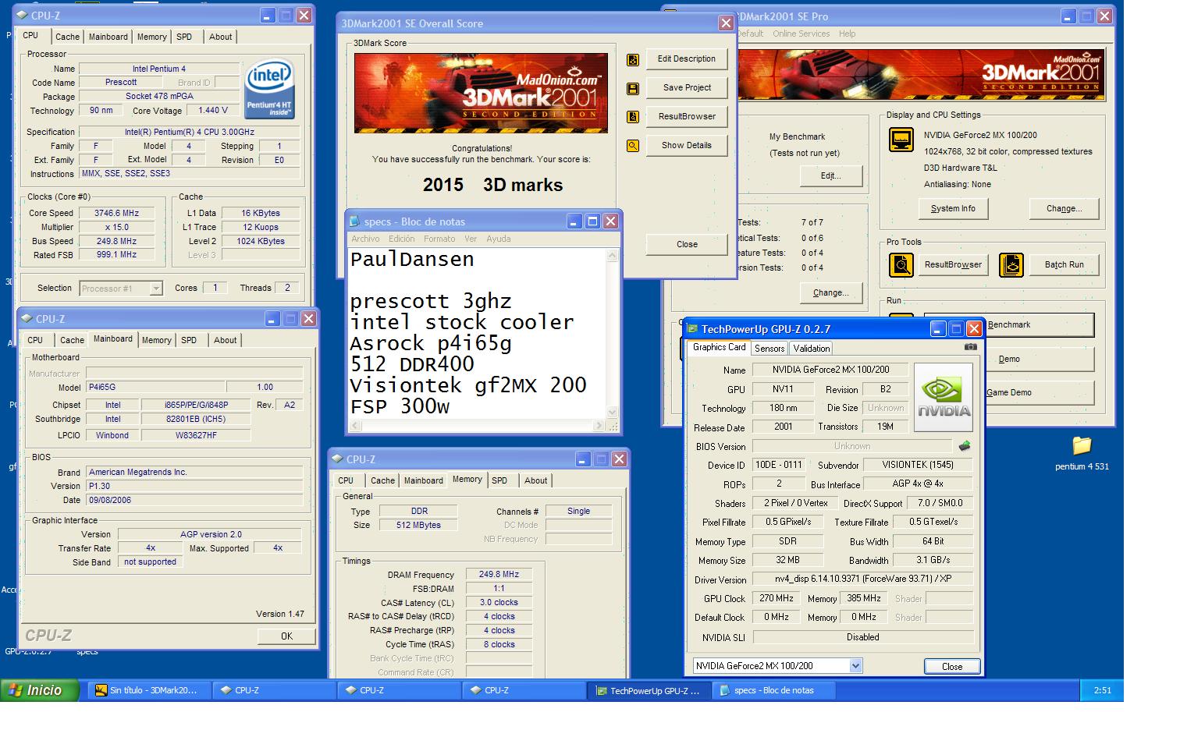
Task: Click the GPU-Z screenshot camera icon
Action: tap(970, 347)
